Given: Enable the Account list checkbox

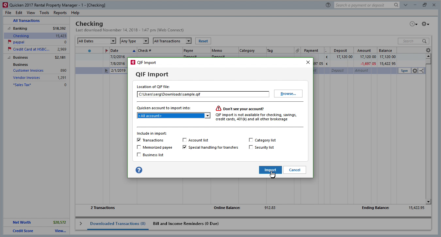Looking at the screenshot, I should pyautogui.click(x=185, y=140).
